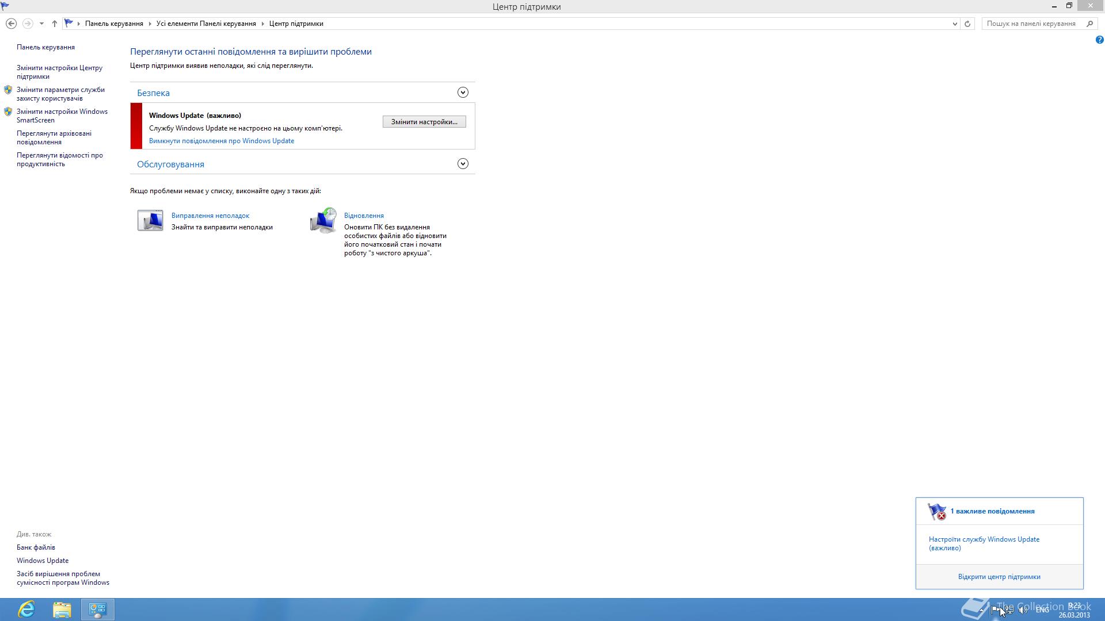This screenshot has width=1105, height=621.
Task: Click the window title bar flag icon
Action: pyautogui.click(x=5, y=6)
